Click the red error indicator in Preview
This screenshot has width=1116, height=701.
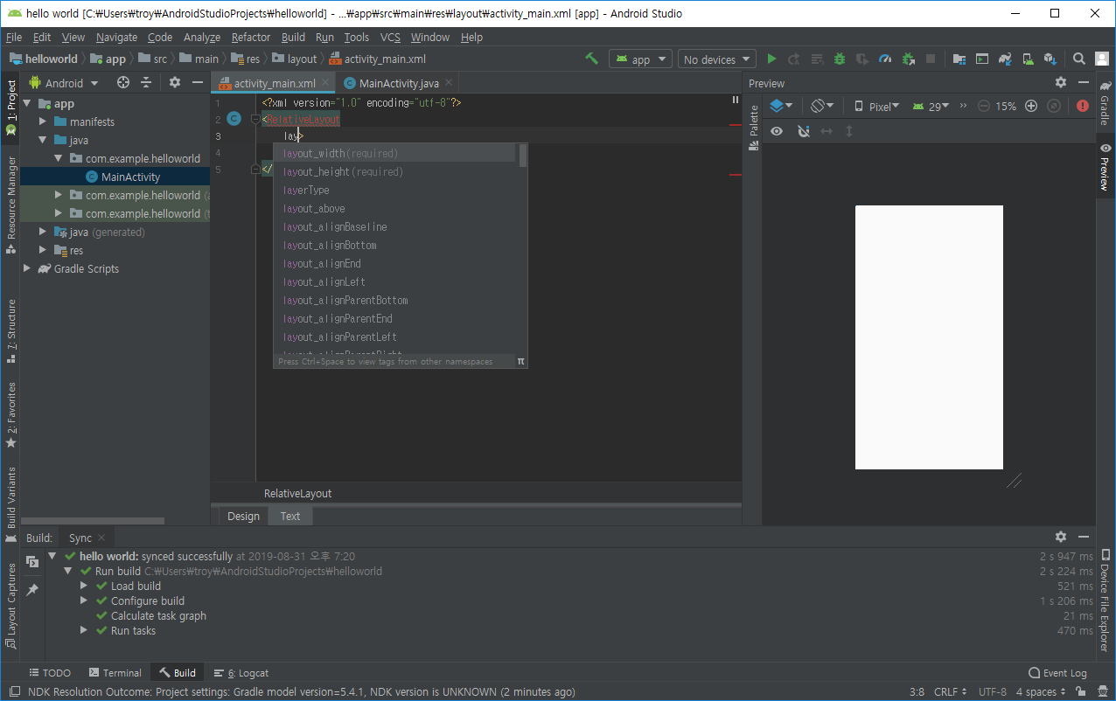click(x=1083, y=106)
